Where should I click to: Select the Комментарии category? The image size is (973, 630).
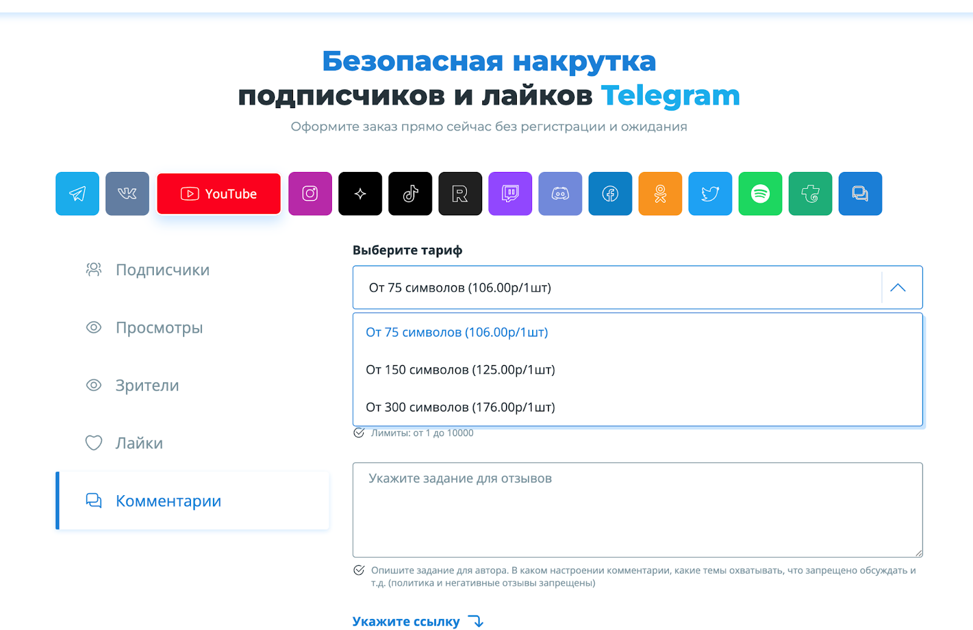pyautogui.click(x=192, y=501)
